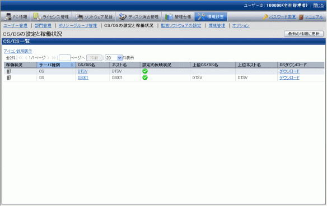Open the DTSV link in CS/DS名 column

82,71
